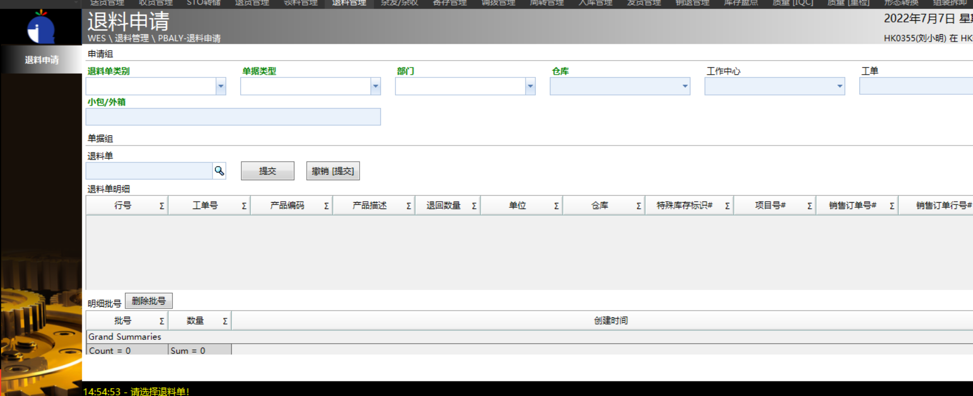Screen dimensions: 973x396
Task: Open the 部门 dropdown arrow
Action: click(x=530, y=87)
